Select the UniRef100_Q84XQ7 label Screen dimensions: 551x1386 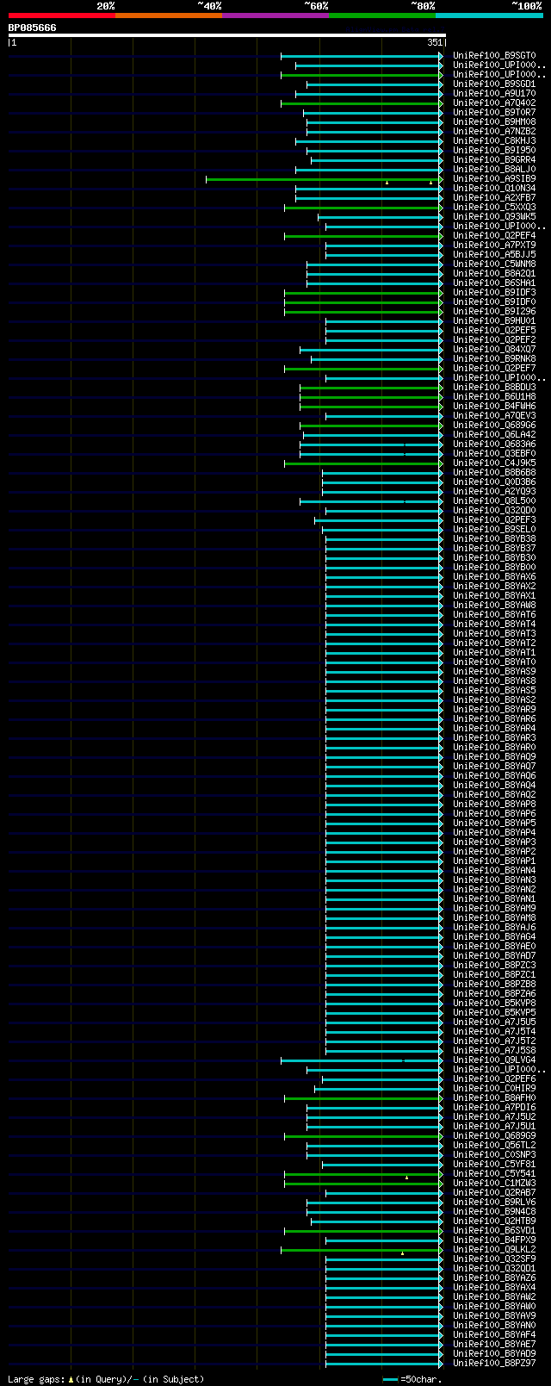coord(494,350)
